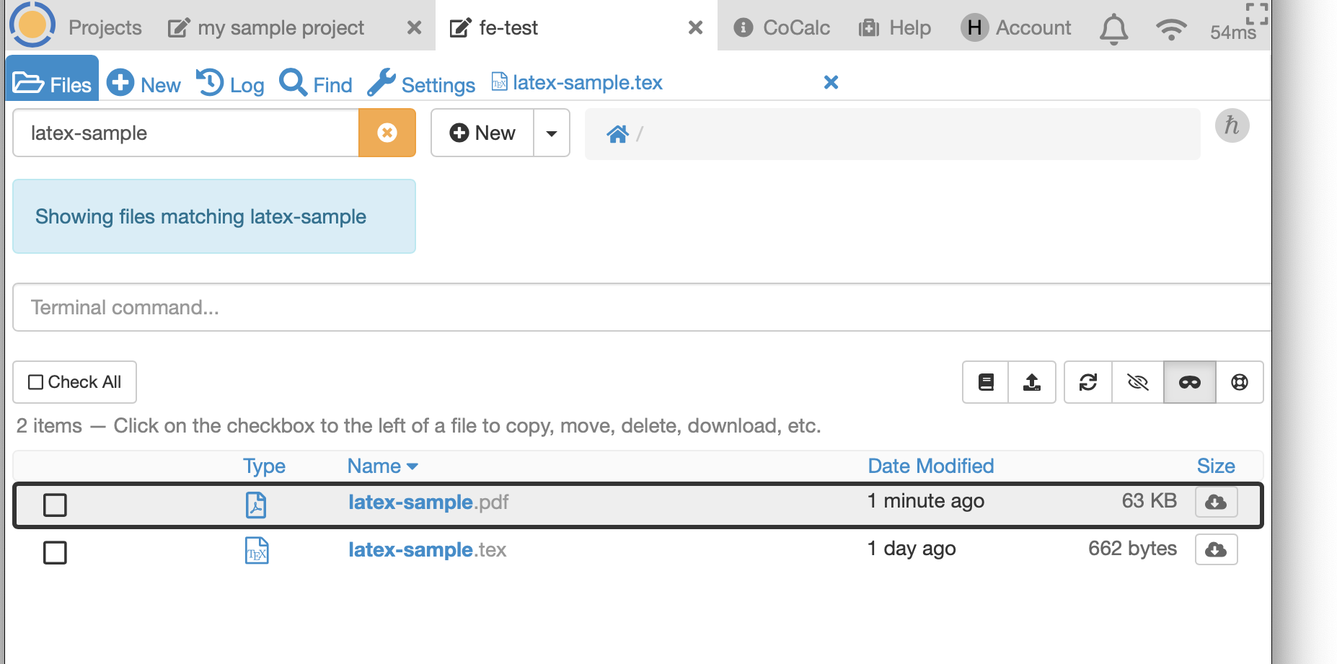
Task: Select the latex-sample.tex checkbox
Action: point(56,552)
